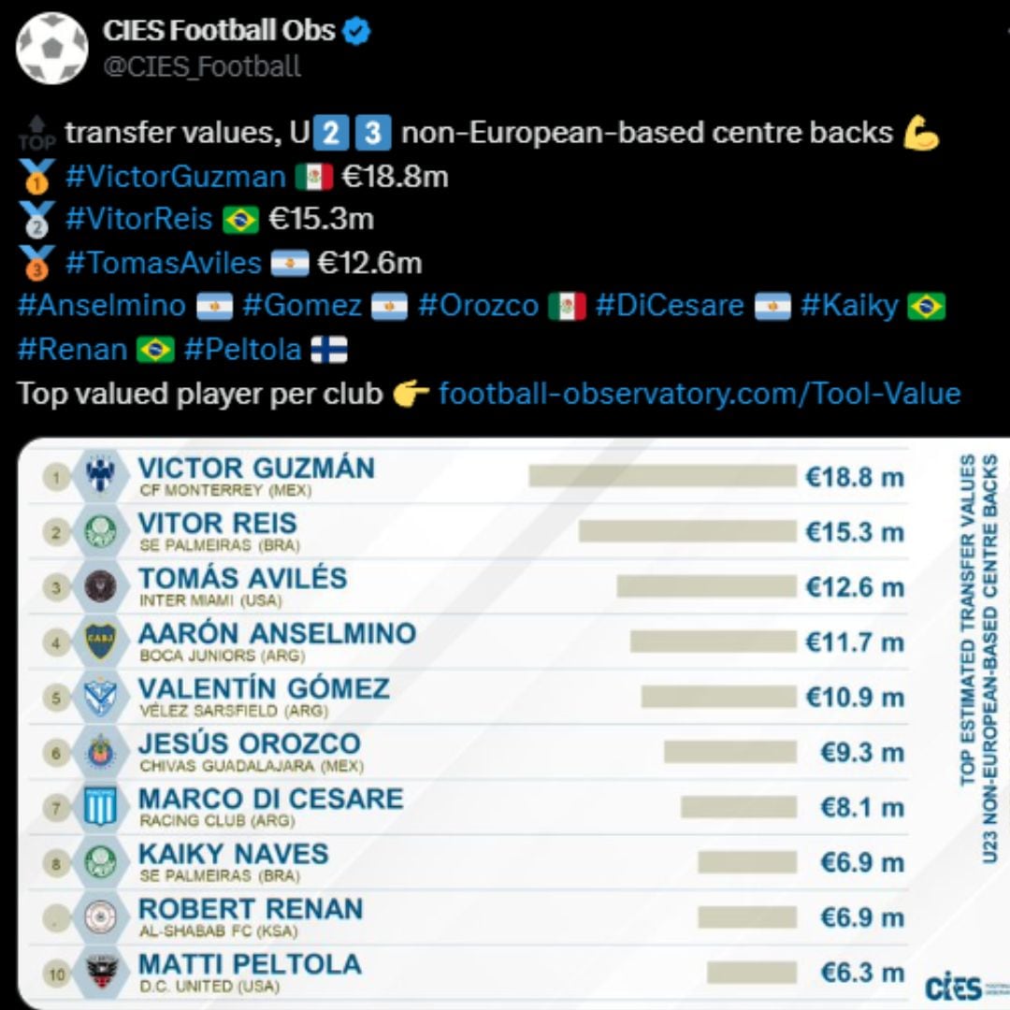Click the Vélez Sarsfield crest
This screenshot has width=1010, height=1010.
pos(100,698)
